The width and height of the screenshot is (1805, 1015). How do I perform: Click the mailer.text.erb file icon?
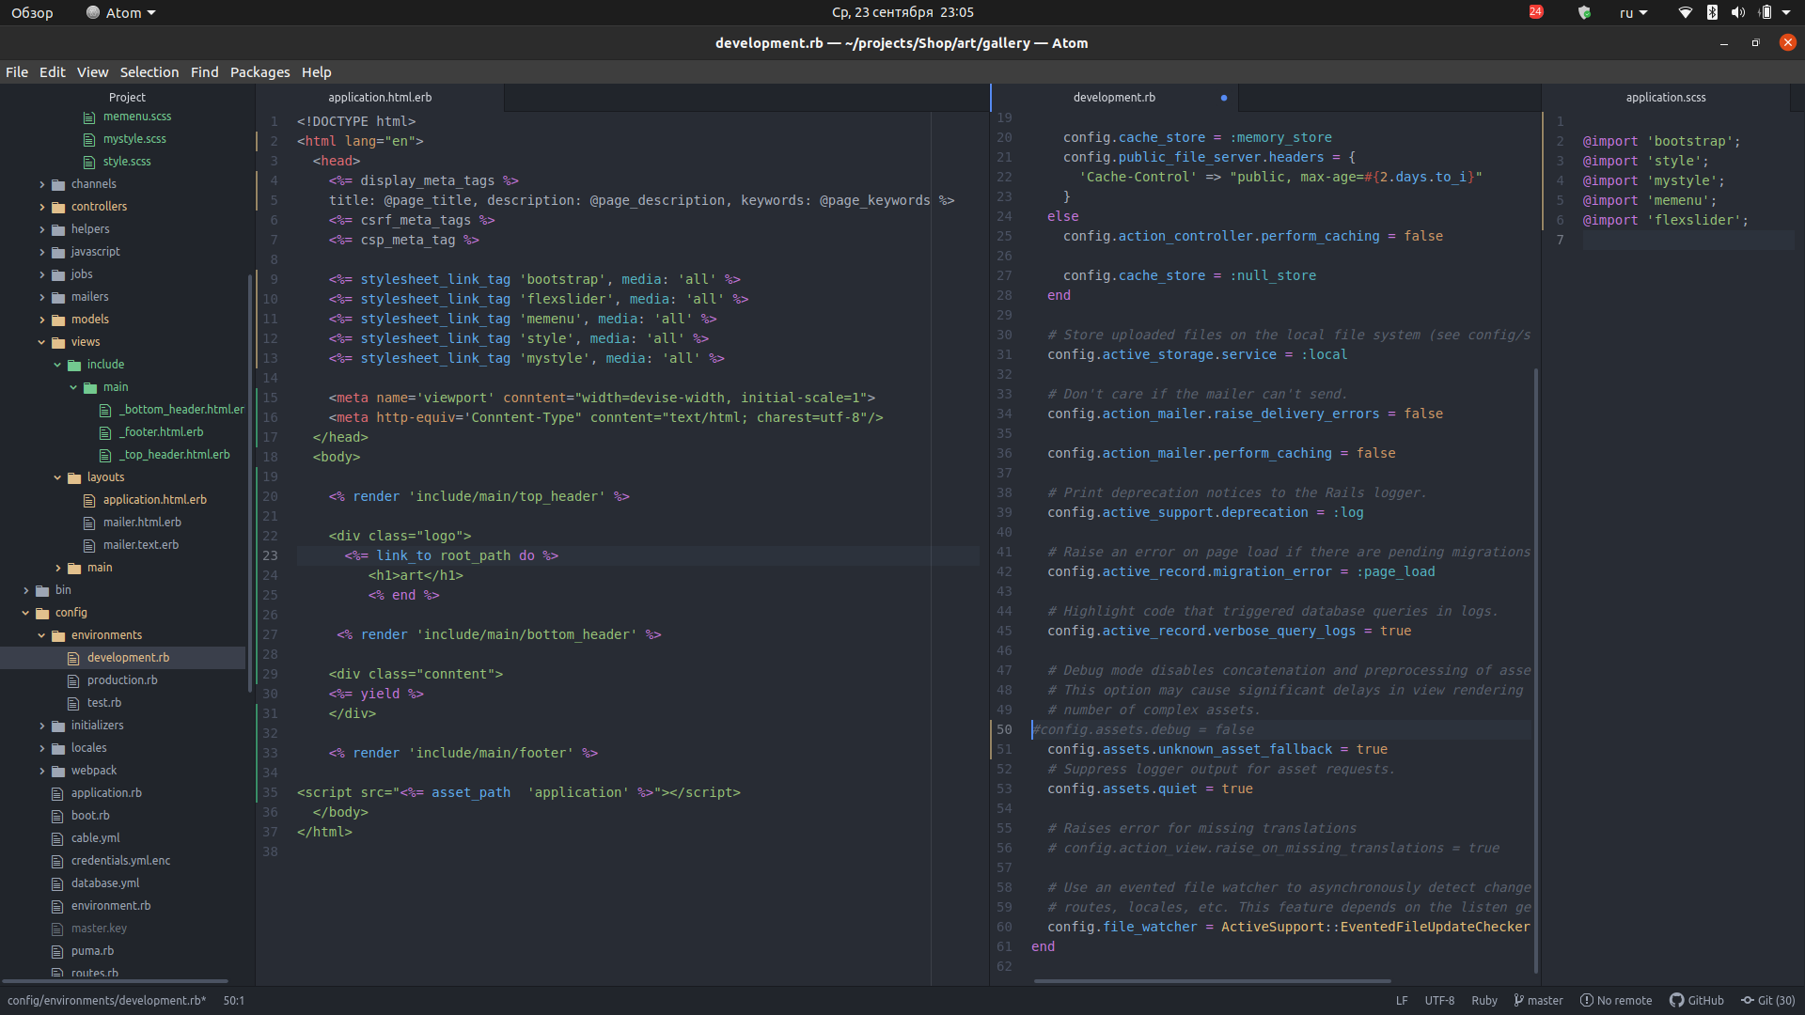tap(89, 545)
